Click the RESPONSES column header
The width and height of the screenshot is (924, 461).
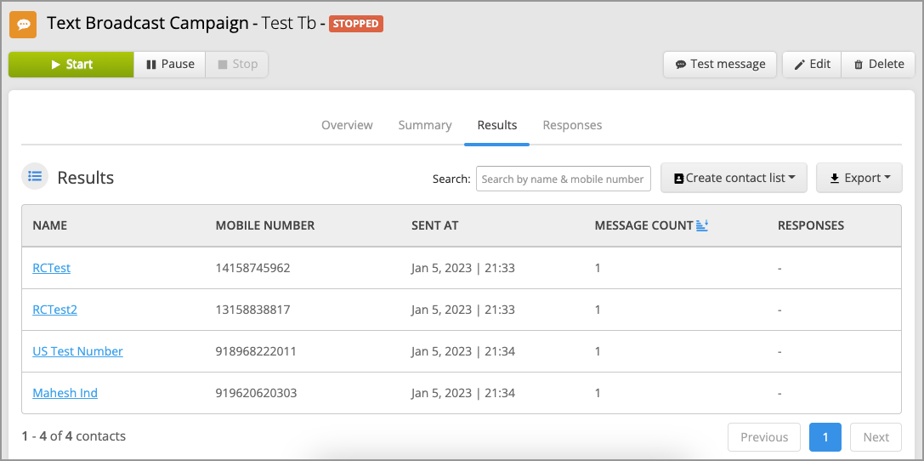[811, 225]
